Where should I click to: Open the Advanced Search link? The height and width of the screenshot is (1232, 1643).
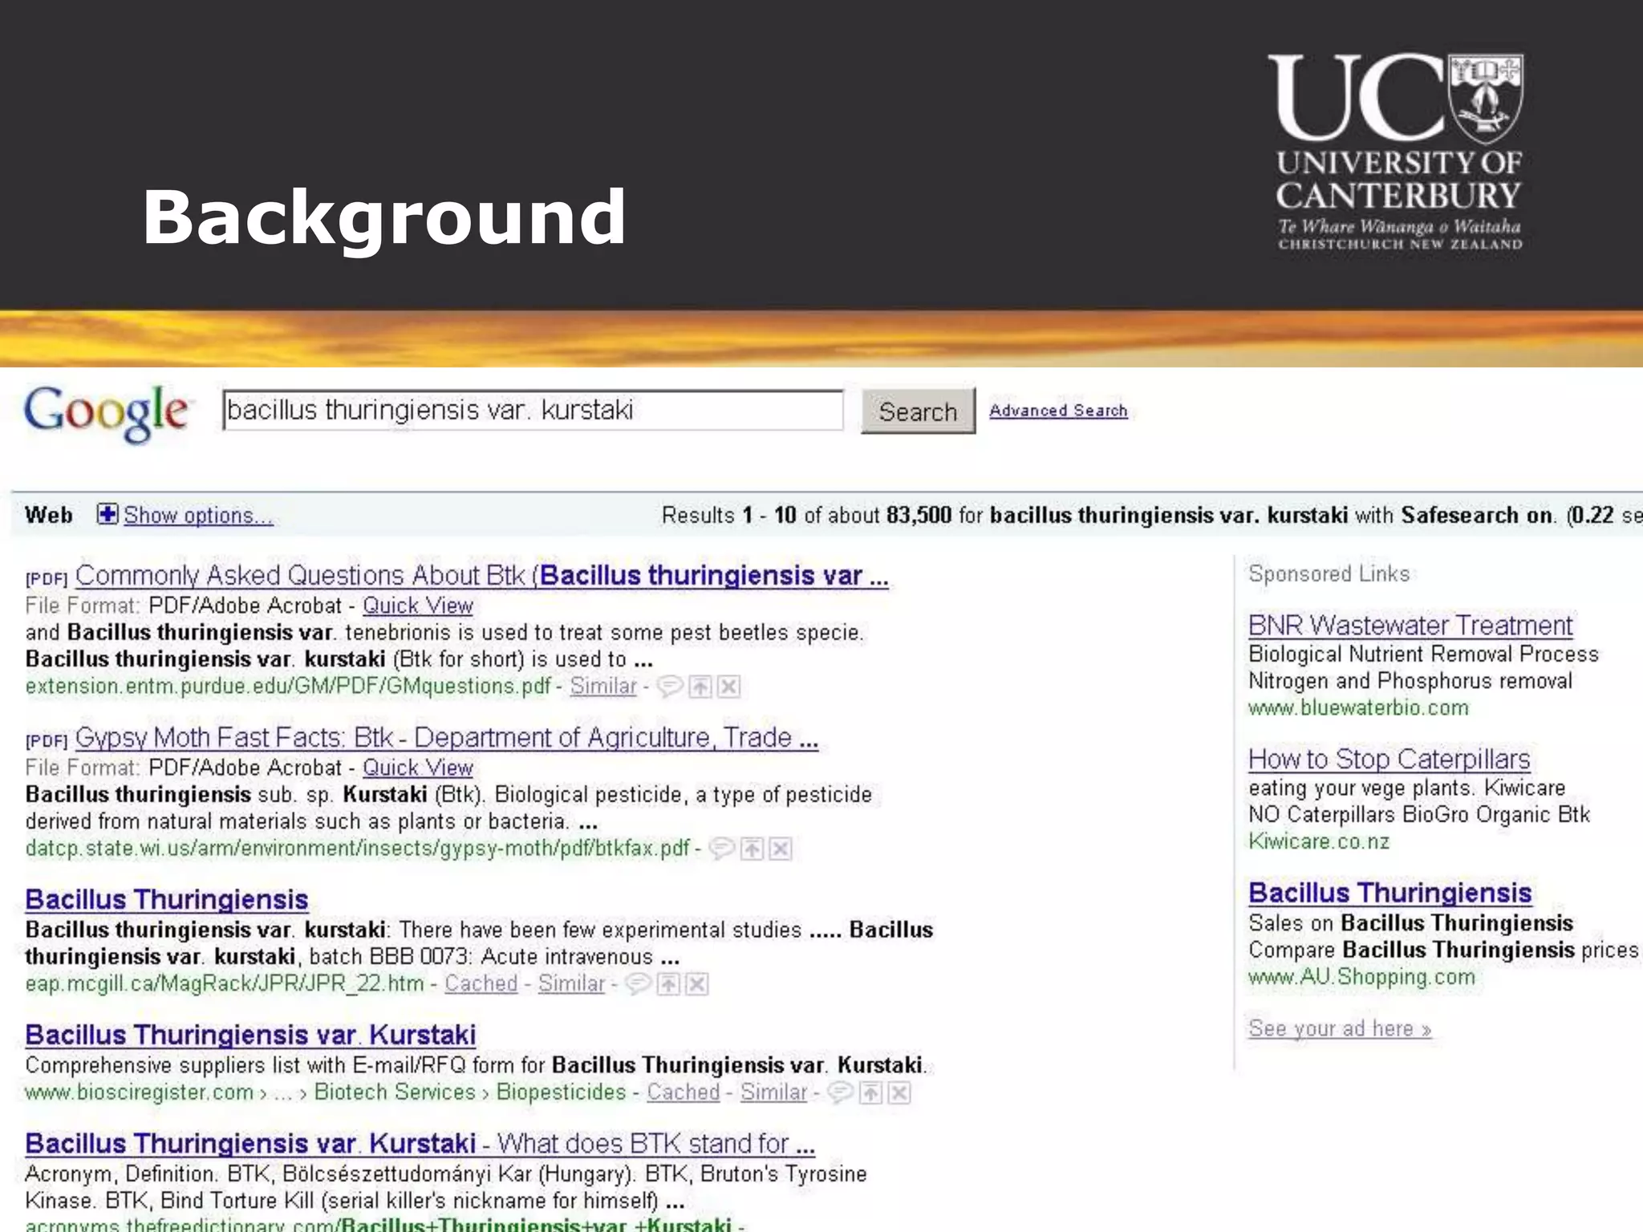[x=1057, y=411]
